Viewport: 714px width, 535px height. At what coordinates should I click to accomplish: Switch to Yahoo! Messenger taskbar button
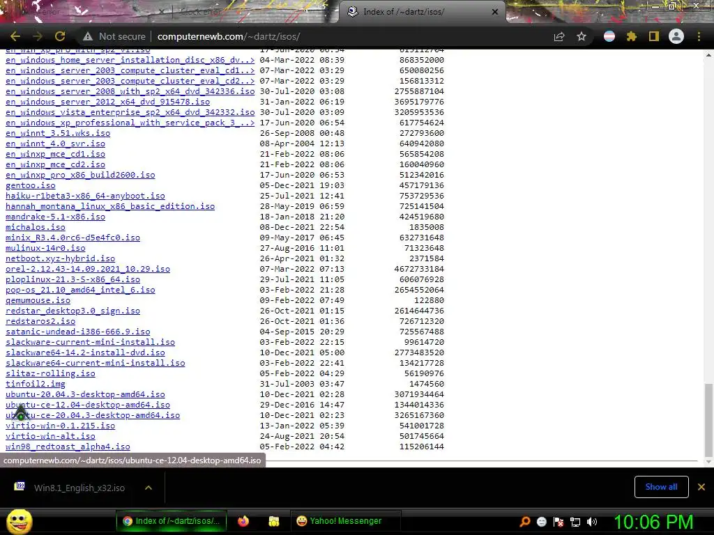pyautogui.click(x=345, y=521)
